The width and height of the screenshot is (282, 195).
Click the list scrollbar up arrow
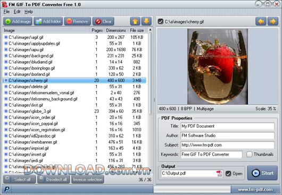(x=150, y=29)
